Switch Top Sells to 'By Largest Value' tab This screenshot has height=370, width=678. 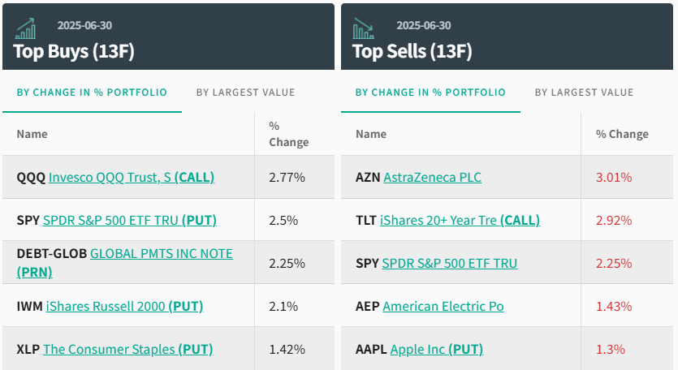click(x=584, y=92)
